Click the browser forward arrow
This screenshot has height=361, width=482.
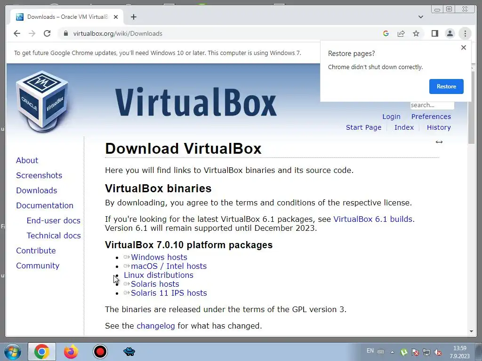click(x=32, y=33)
